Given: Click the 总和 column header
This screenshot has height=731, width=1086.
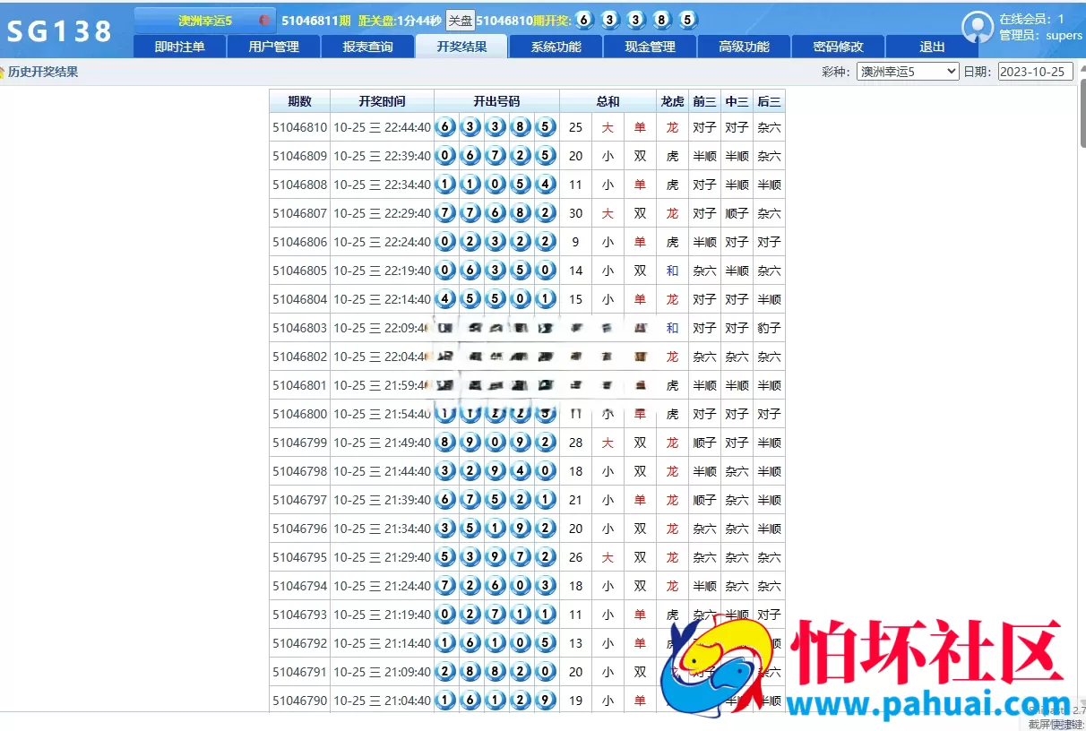Looking at the screenshot, I should coord(608,101).
